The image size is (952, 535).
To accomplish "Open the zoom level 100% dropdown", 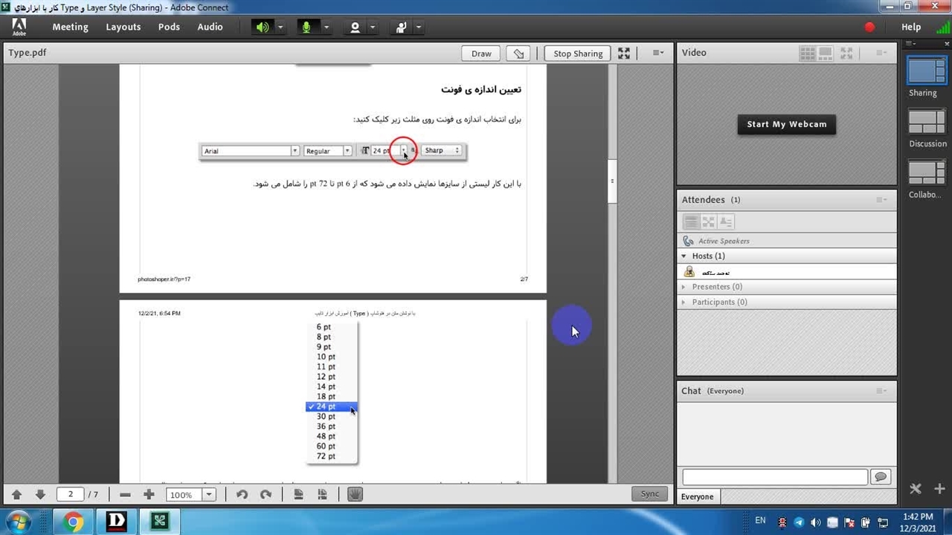I will tap(209, 495).
